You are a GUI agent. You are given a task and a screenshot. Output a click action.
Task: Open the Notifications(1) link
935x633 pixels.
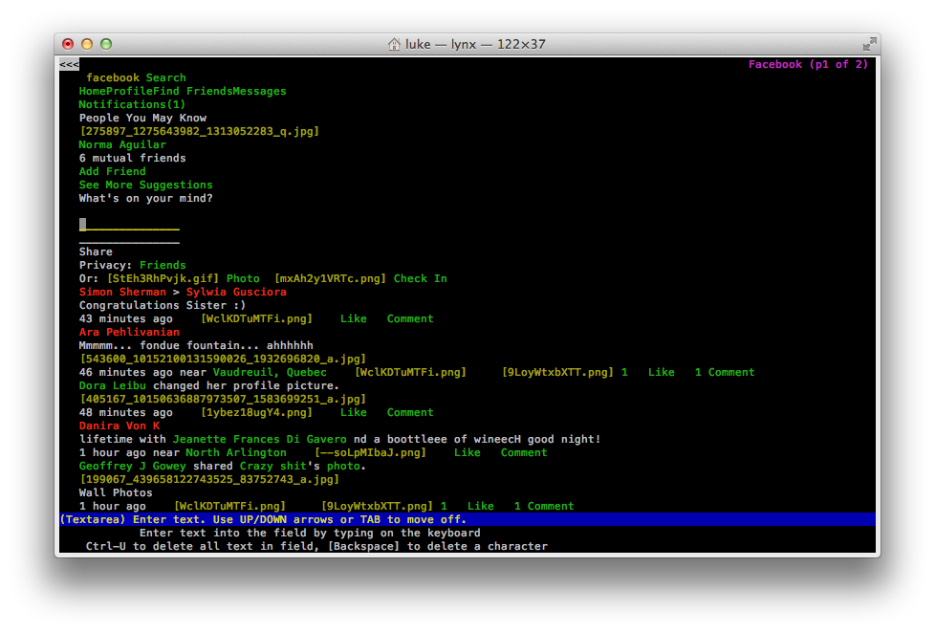pos(132,105)
